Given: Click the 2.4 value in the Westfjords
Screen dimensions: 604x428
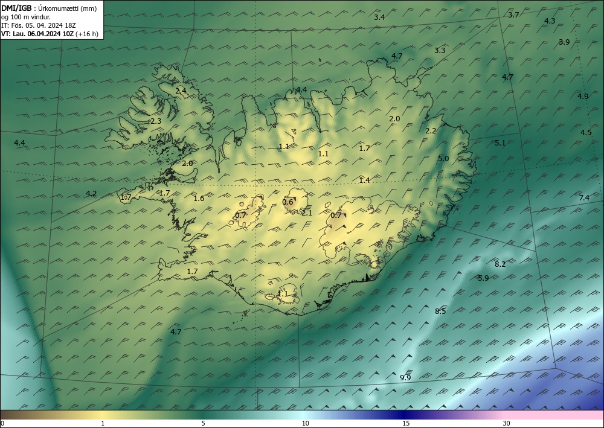Looking at the screenshot, I should (x=181, y=91).
